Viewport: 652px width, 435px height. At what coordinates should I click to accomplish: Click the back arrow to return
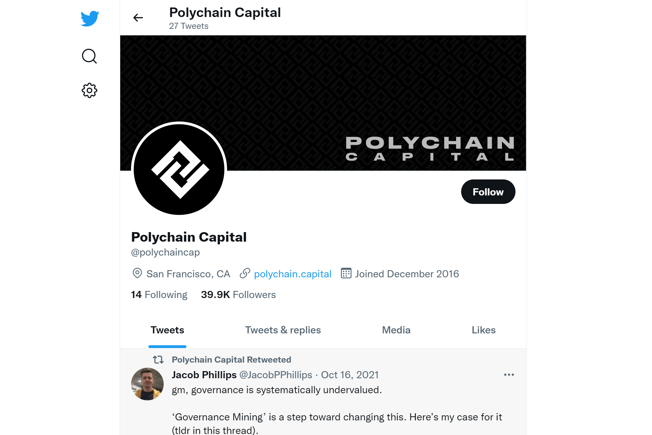(138, 18)
